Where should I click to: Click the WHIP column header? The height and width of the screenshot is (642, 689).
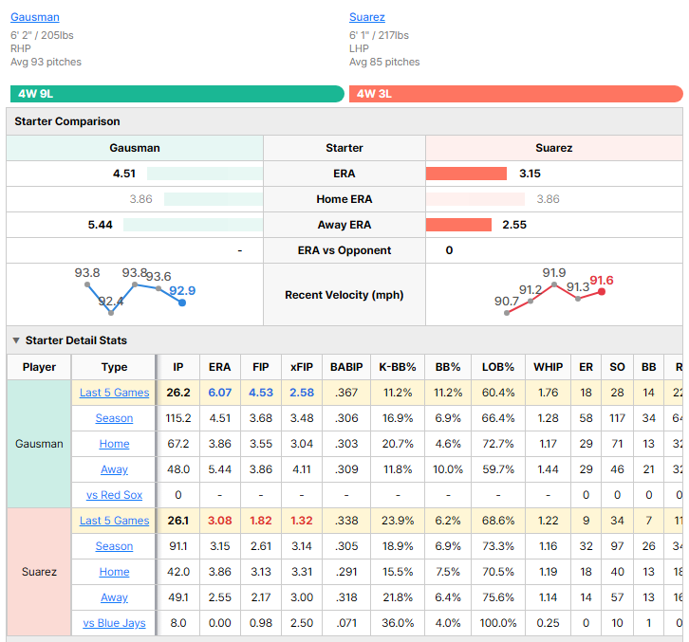click(x=548, y=367)
